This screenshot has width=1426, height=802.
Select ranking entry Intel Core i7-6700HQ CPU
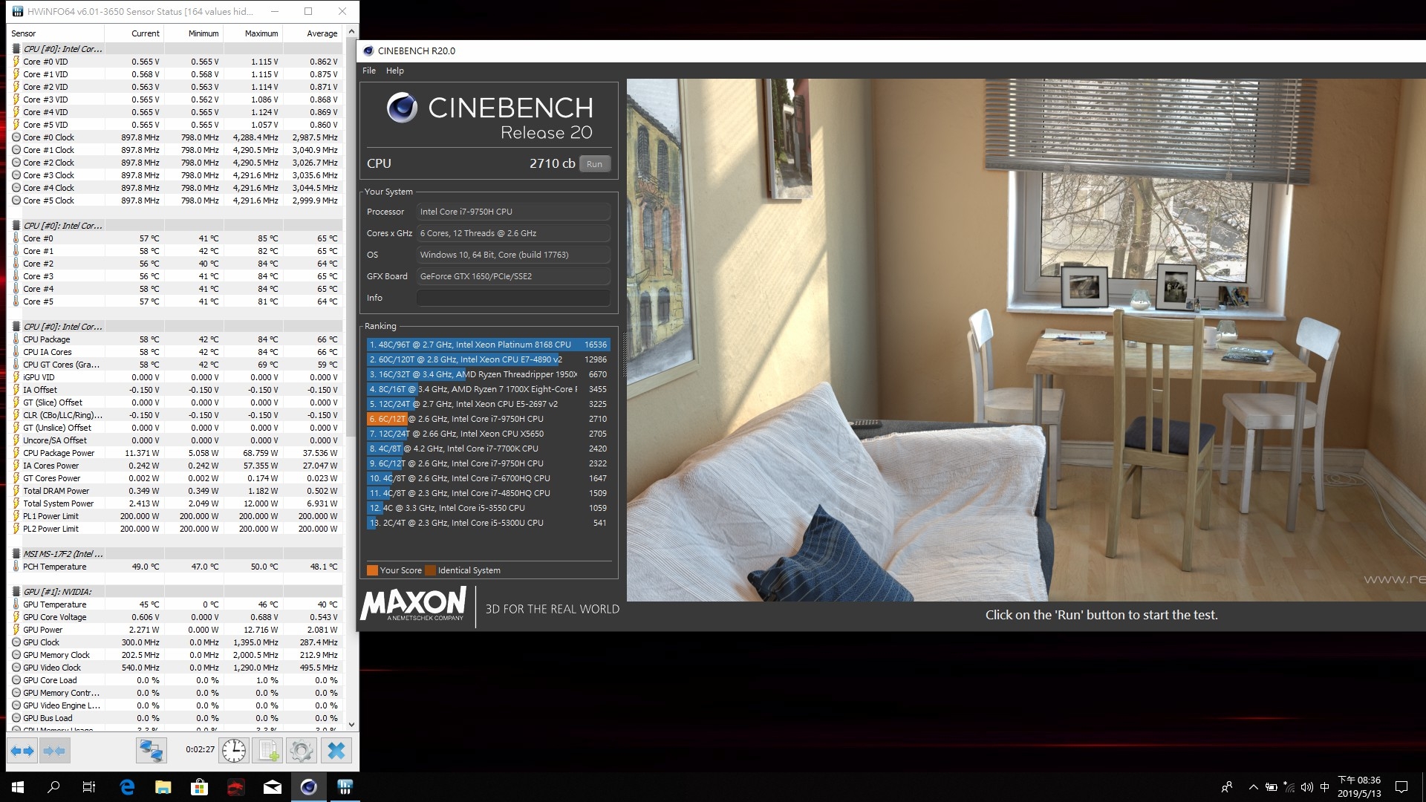(488, 478)
